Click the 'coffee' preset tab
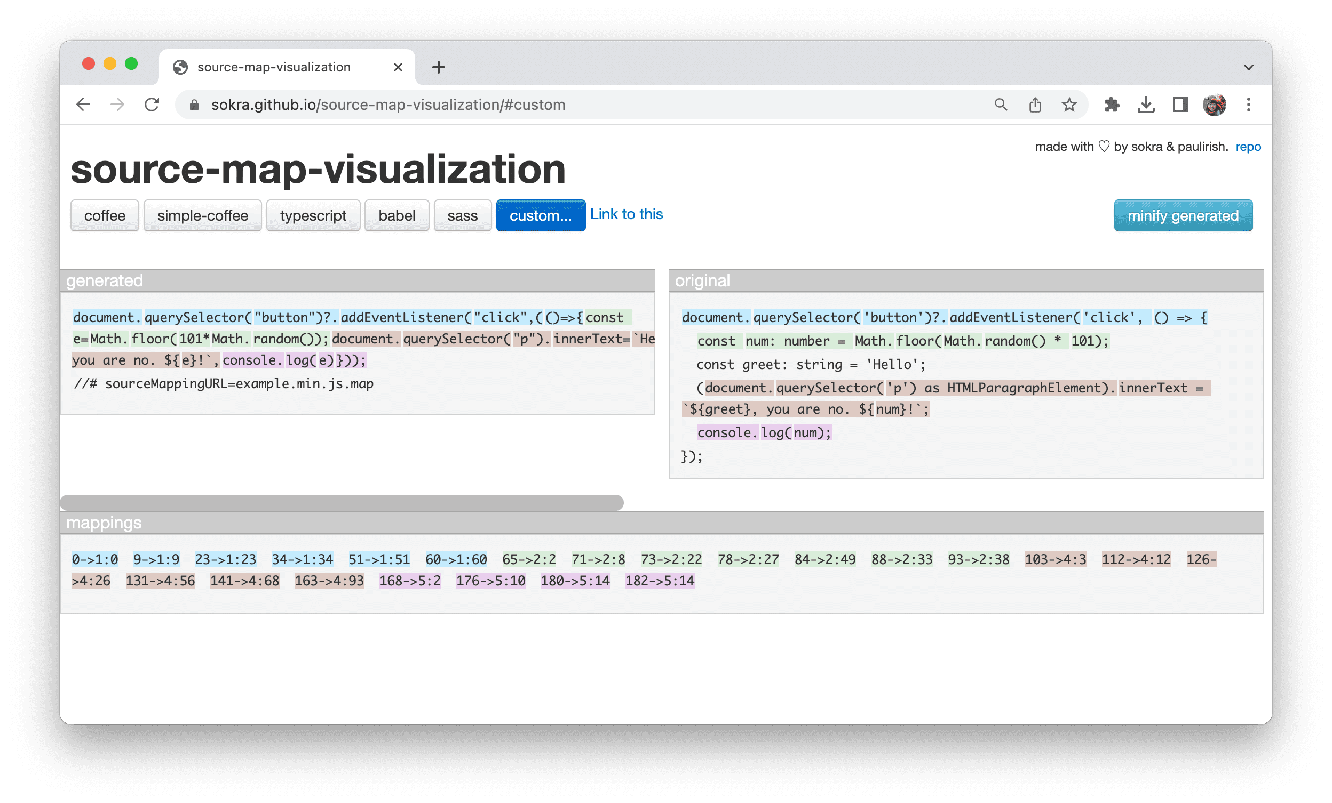 coord(104,215)
